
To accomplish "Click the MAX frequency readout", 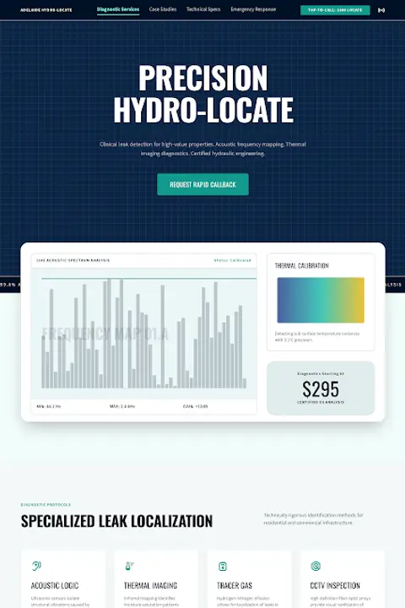I will pos(122,406).
